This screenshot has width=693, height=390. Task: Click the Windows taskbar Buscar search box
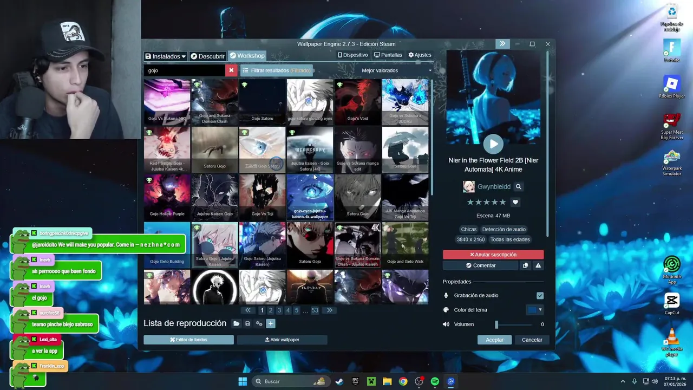tap(291, 381)
